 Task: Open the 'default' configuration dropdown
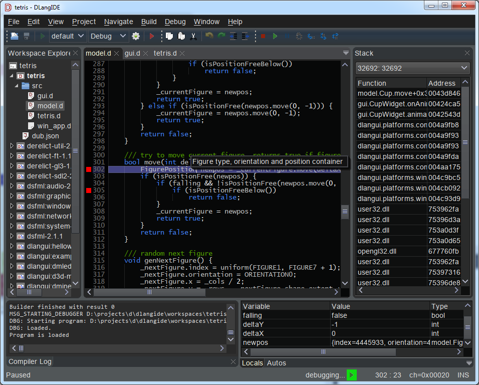coord(68,36)
